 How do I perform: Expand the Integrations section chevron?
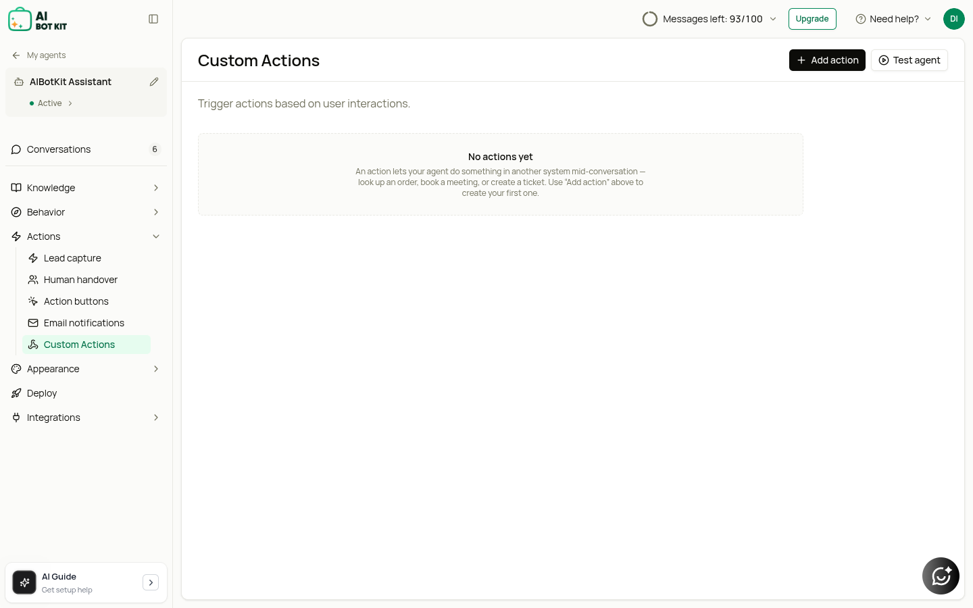pyautogui.click(x=156, y=417)
